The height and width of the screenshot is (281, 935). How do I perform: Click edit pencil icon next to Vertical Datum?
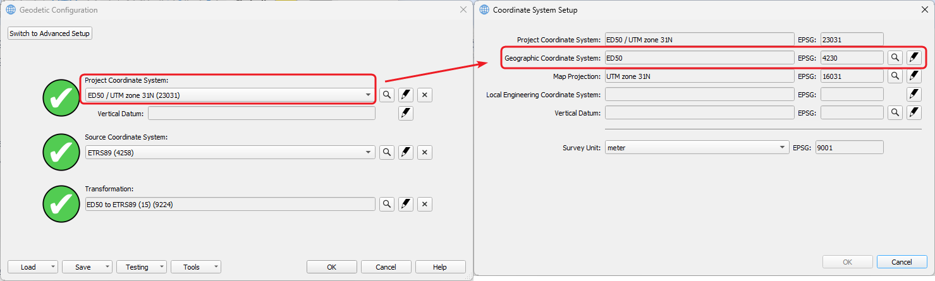(x=406, y=113)
